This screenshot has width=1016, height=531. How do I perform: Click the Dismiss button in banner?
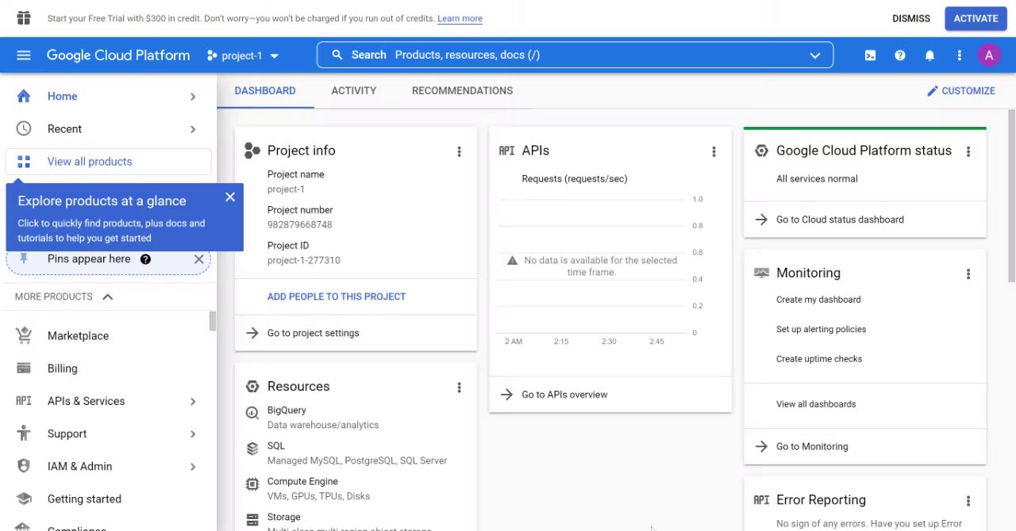click(x=911, y=18)
